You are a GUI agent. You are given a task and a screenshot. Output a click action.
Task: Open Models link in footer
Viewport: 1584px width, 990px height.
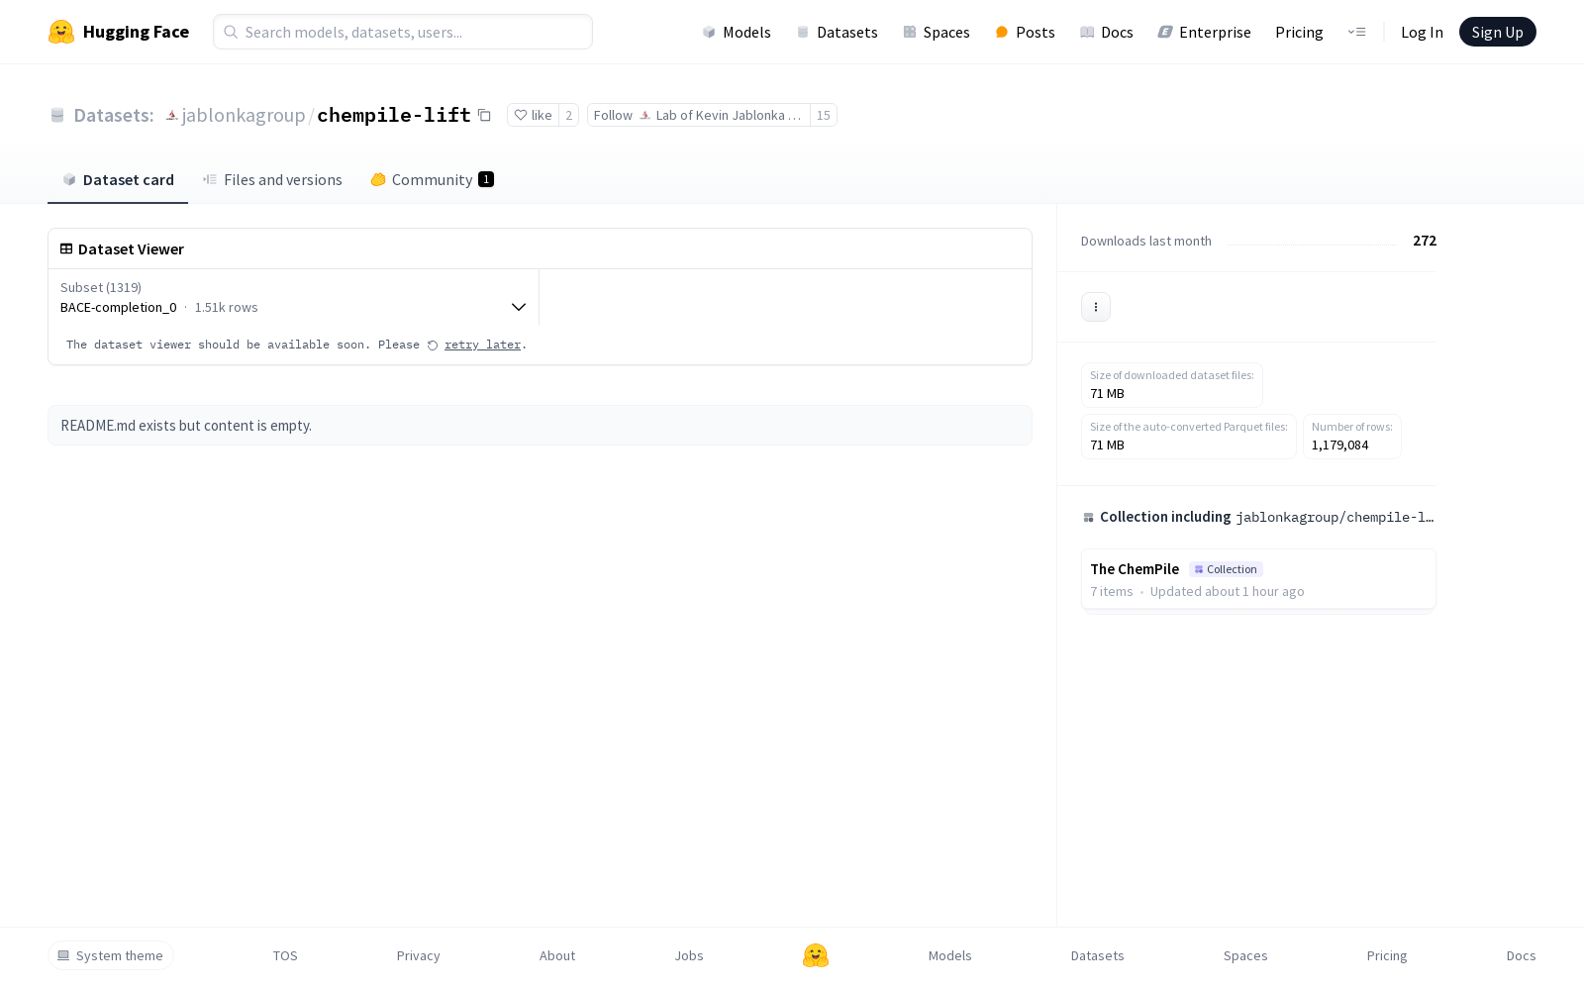950,955
